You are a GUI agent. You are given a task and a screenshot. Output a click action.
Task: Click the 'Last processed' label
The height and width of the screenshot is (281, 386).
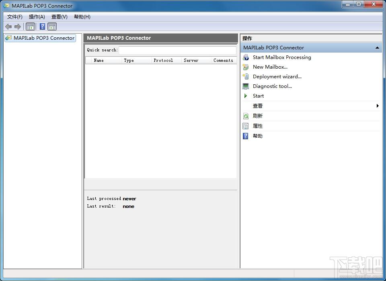pos(104,198)
